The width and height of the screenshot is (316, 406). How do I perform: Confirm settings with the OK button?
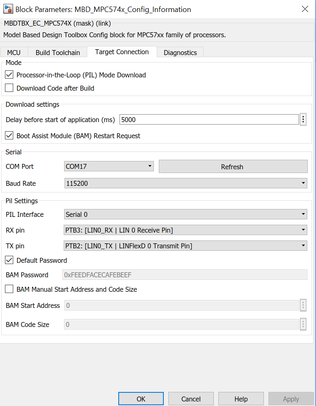tap(141, 399)
